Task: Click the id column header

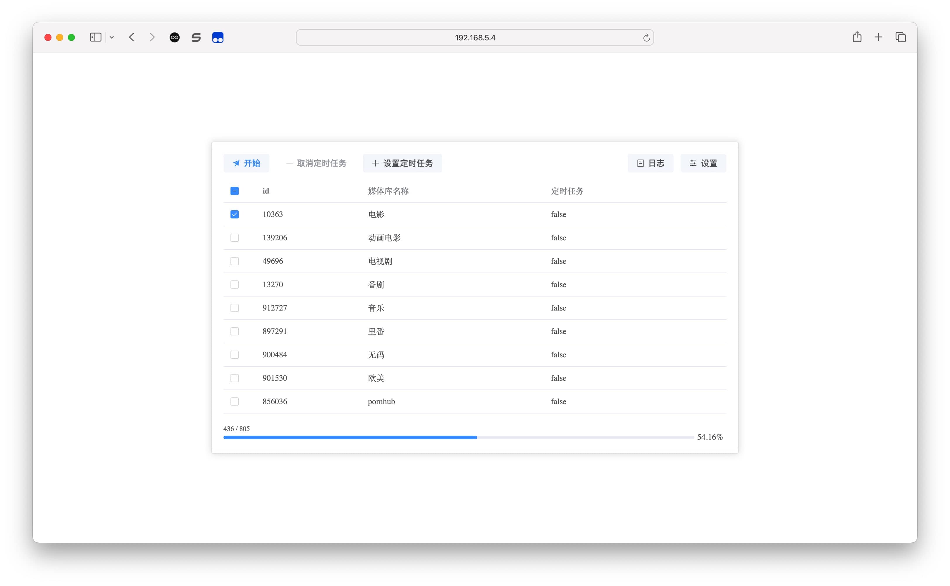Action: pos(266,191)
